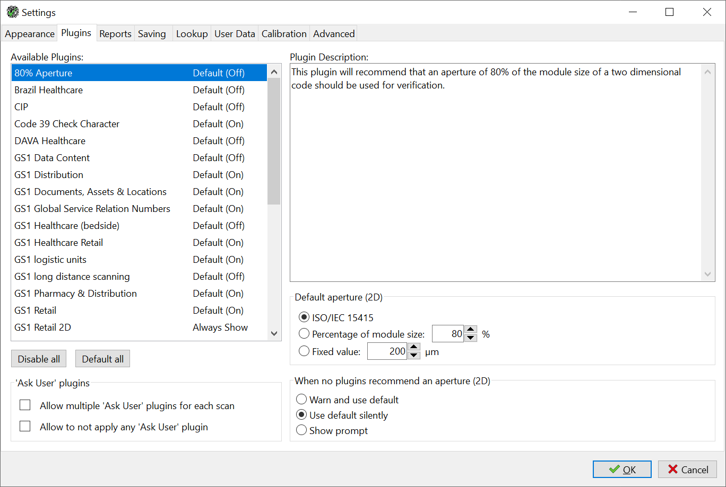Choose the 'Fixed value' aperture option

point(304,350)
